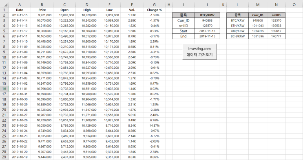
Task: Click the Curr_ID label in column I
Action: pyautogui.click(x=184, y=20)
